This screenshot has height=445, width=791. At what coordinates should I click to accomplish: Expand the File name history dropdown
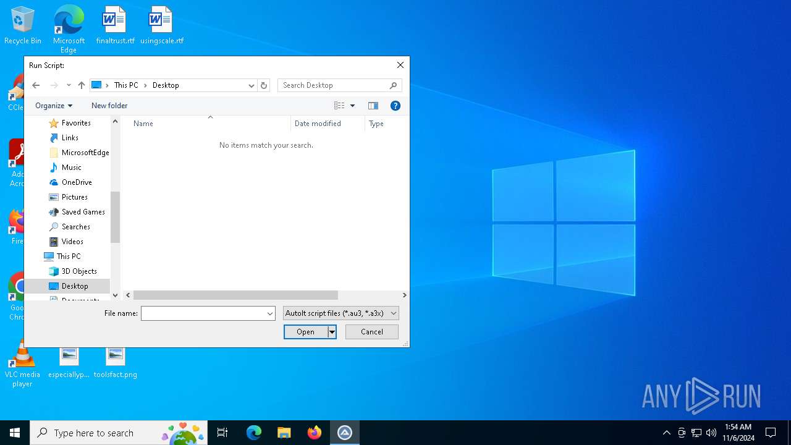pos(270,313)
